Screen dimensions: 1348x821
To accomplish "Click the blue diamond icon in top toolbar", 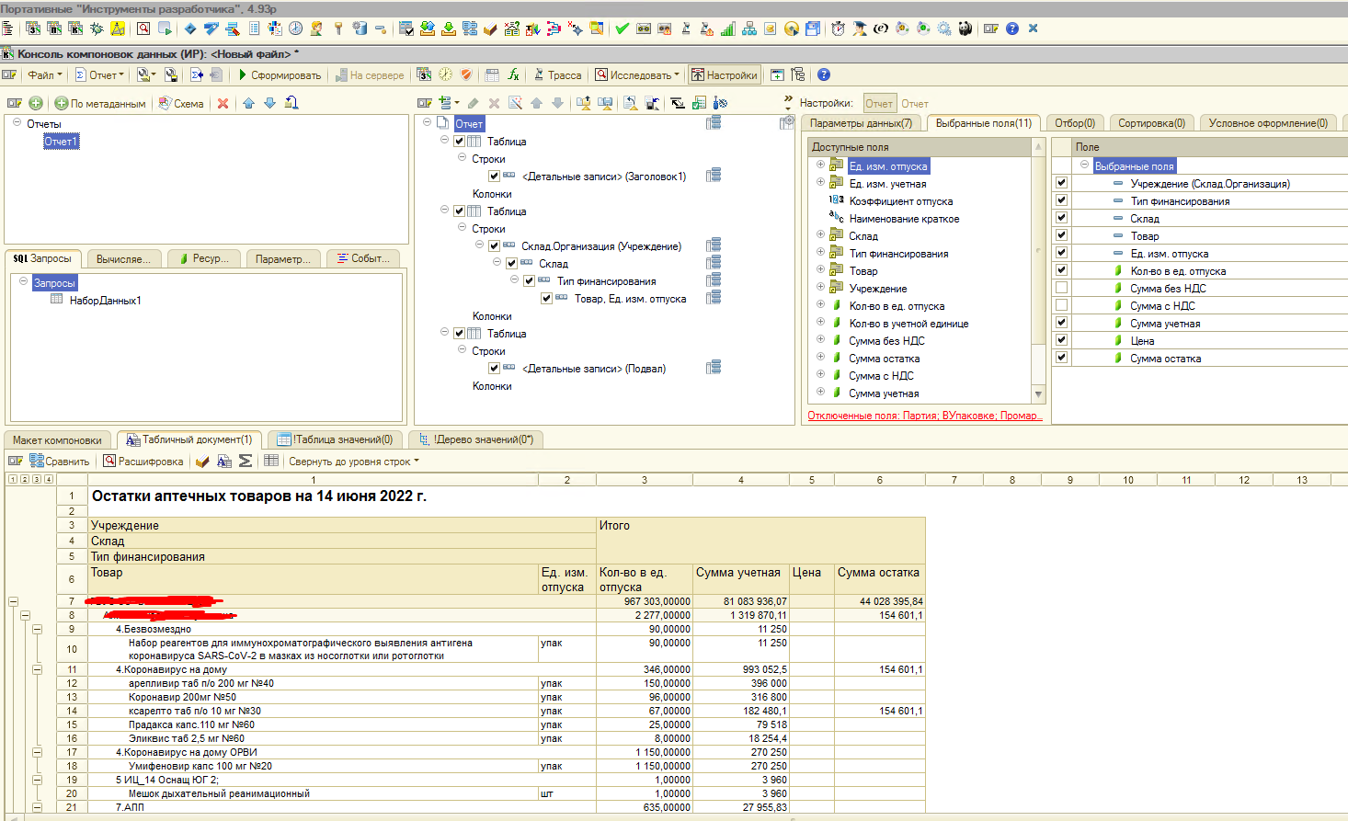I will (x=190, y=29).
